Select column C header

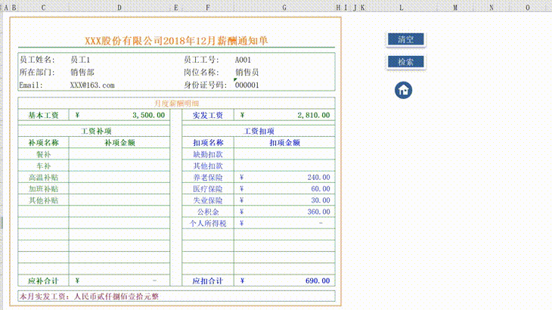pyautogui.click(x=43, y=8)
